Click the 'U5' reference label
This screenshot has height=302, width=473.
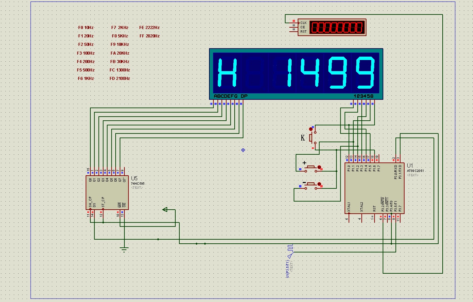[134, 178]
